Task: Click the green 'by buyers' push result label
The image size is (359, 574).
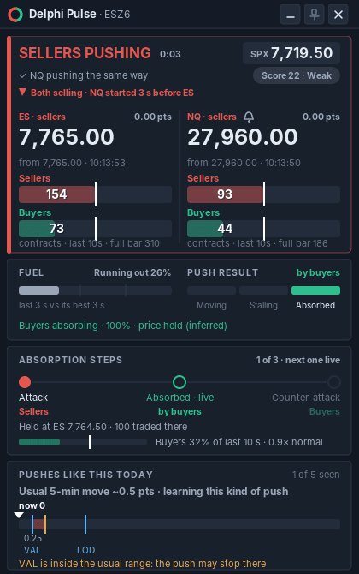Action: click(318, 272)
